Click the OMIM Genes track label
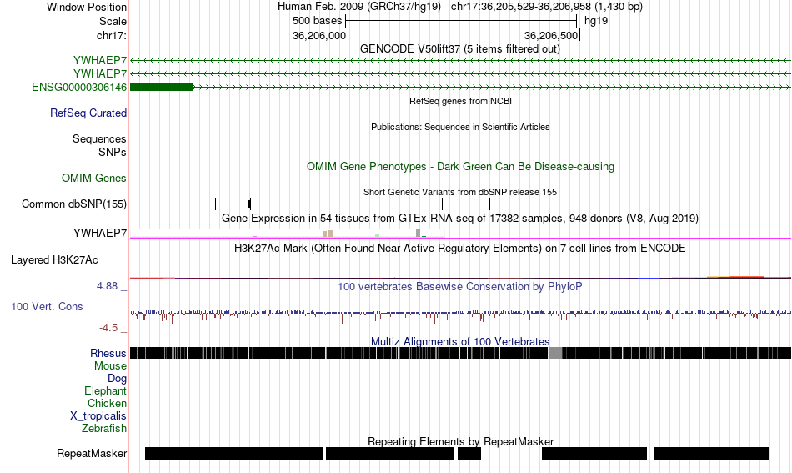 pyautogui.click(x=94, y=178)
